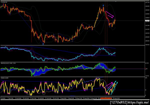Click the 12.314 MACD scale value

coord(147,63)
